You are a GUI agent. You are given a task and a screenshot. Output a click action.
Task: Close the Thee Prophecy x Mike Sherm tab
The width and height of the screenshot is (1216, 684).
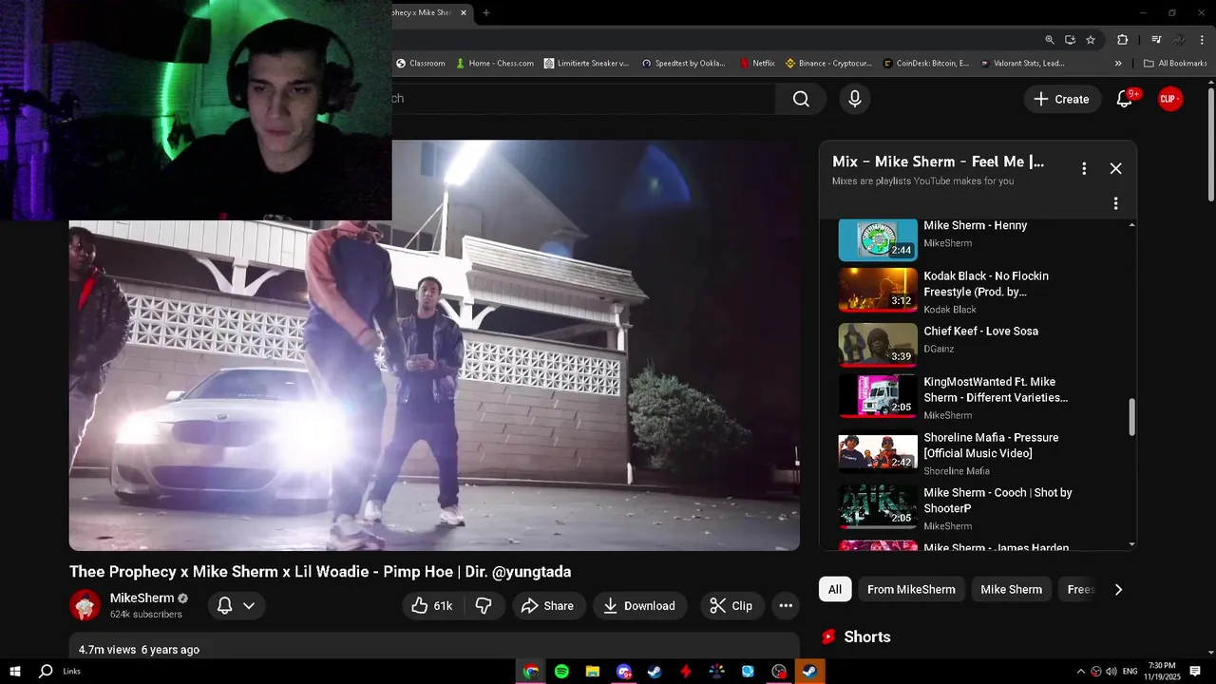point(464,12)
